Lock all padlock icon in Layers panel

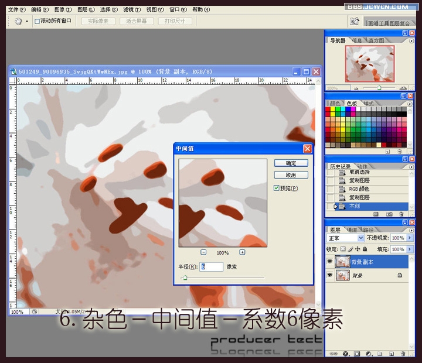click(365, 249)
